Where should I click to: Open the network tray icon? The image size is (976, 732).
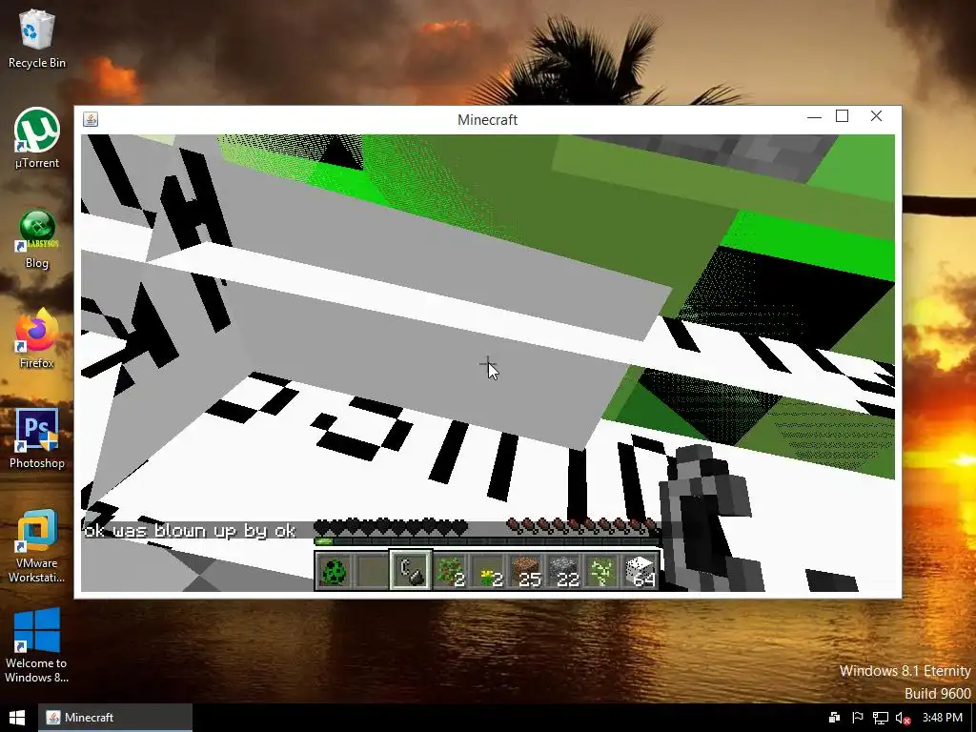coord(880,718)
